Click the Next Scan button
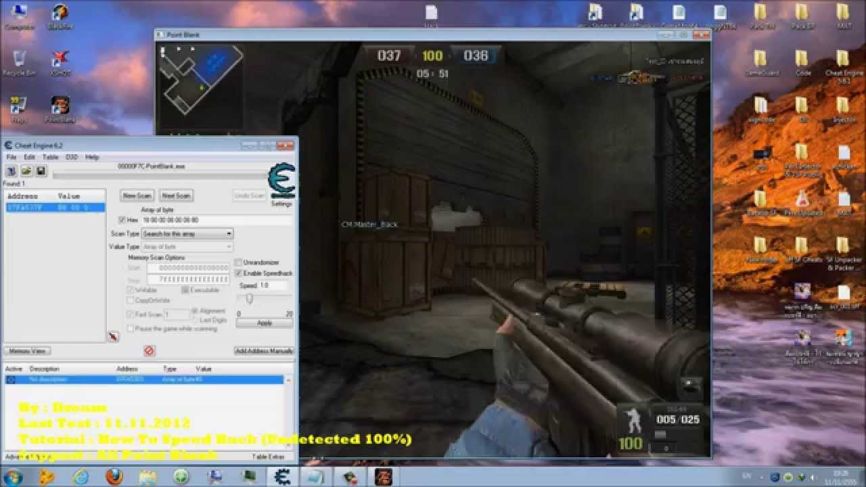The height and width of the screenshot is (487, 866). pos(177,195)
